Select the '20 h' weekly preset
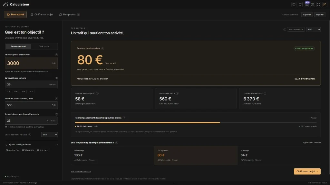 click(15, 92)
